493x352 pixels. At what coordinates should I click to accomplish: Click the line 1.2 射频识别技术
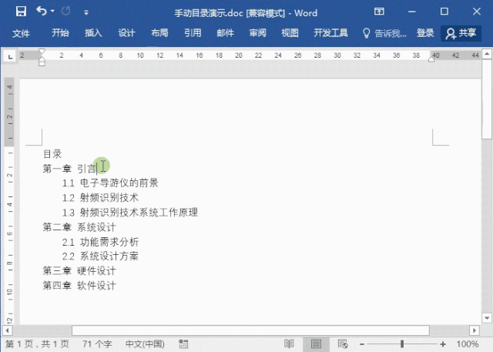click(x=100, y=198)
